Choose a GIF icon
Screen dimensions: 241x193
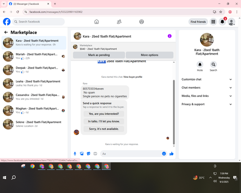point(95,154)
